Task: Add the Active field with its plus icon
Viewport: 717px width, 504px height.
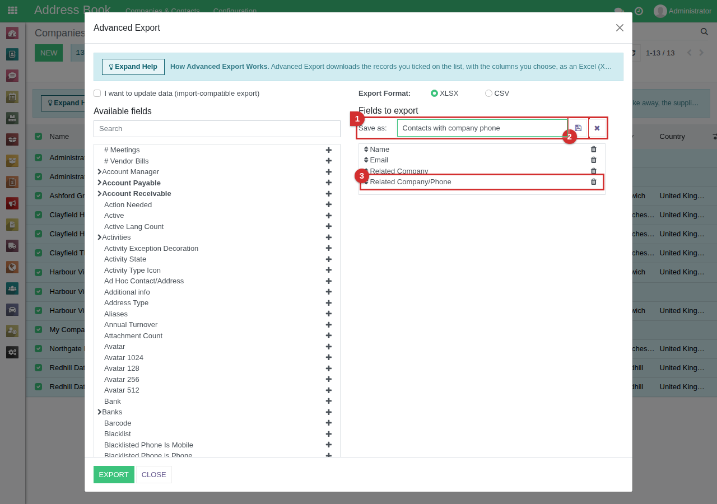Action: point(329,216)
